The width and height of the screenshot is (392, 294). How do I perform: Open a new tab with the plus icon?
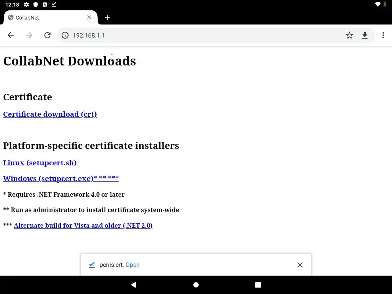click(107, 18)
